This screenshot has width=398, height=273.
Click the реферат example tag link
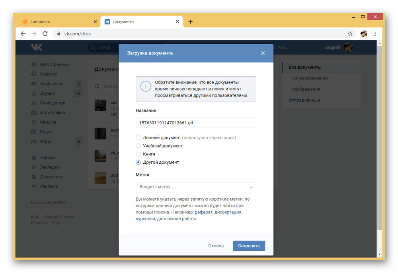point(203,212)
